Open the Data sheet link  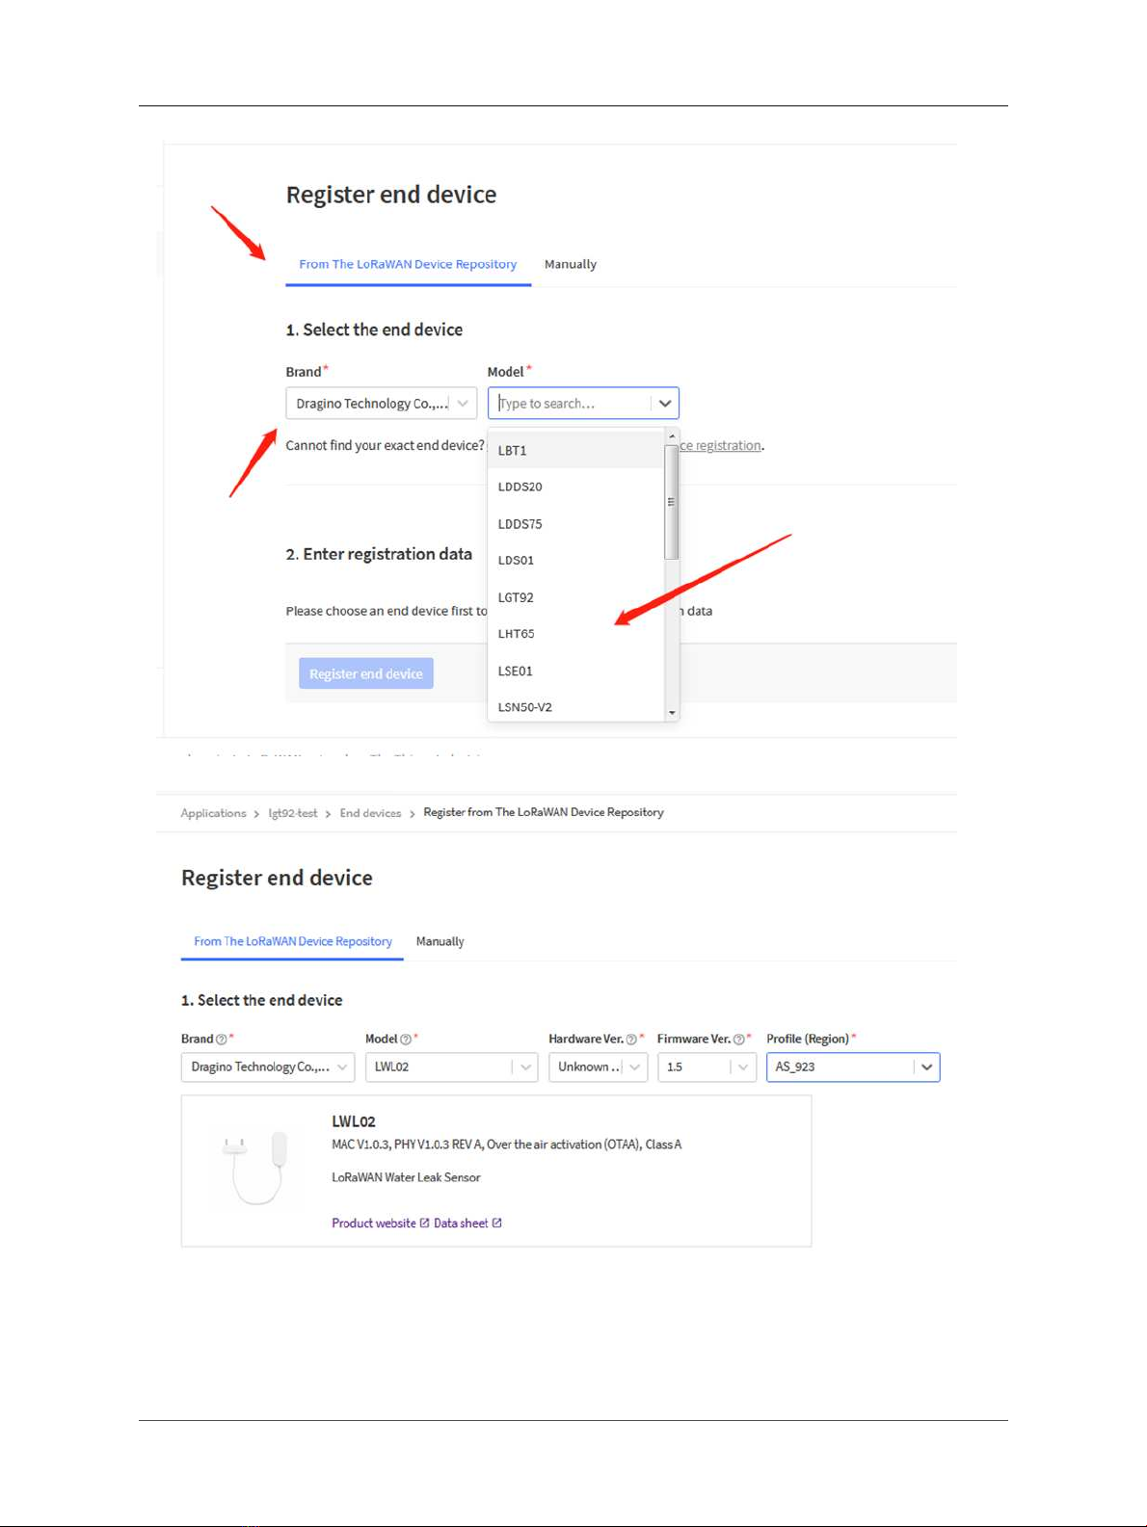[x=467, y=1224]
